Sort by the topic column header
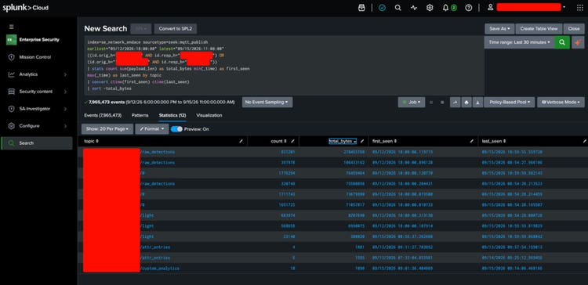Screen dimensions: 588x285 click(92, 141)
